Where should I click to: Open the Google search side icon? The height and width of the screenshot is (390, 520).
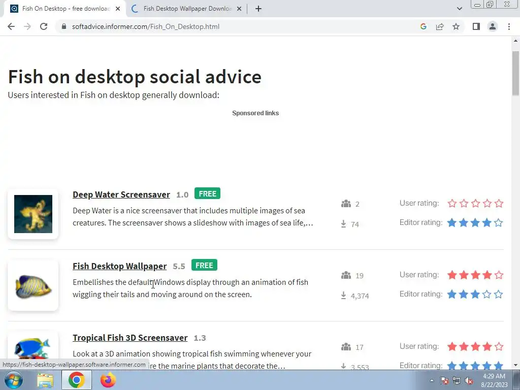[x=423, y=26]
